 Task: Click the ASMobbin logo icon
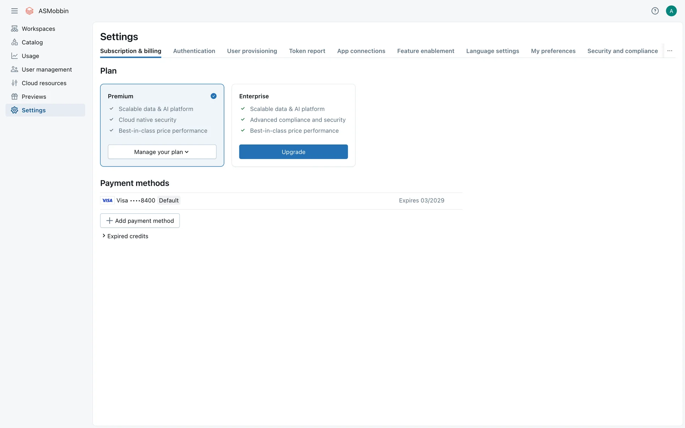pyautogui.click(x=30, y=11)
